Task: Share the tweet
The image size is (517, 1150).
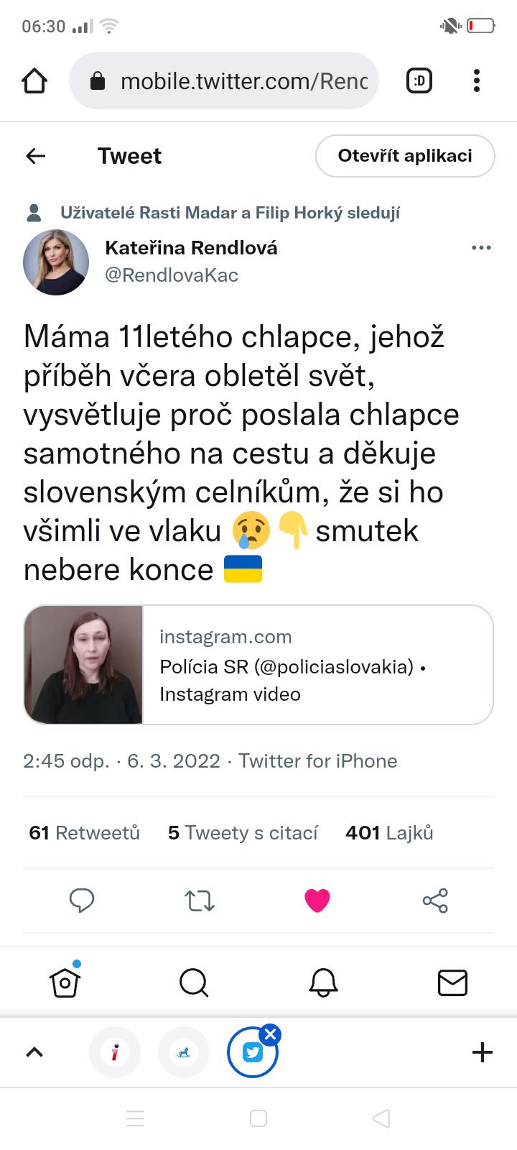Action: (x=435, y=900)
